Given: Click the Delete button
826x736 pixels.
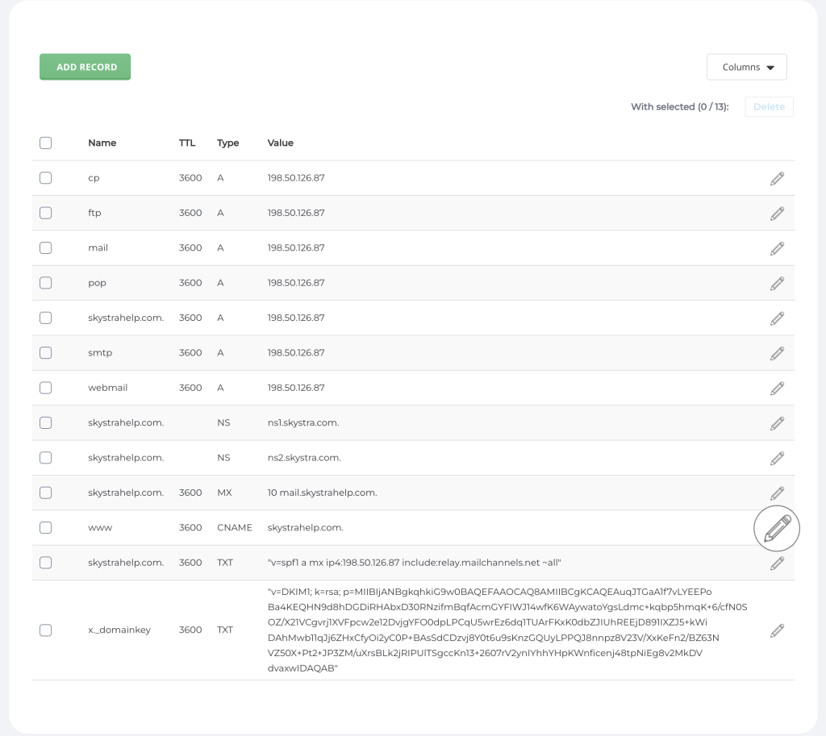Looking at the screenshot, I should click(x=769, y=107).
